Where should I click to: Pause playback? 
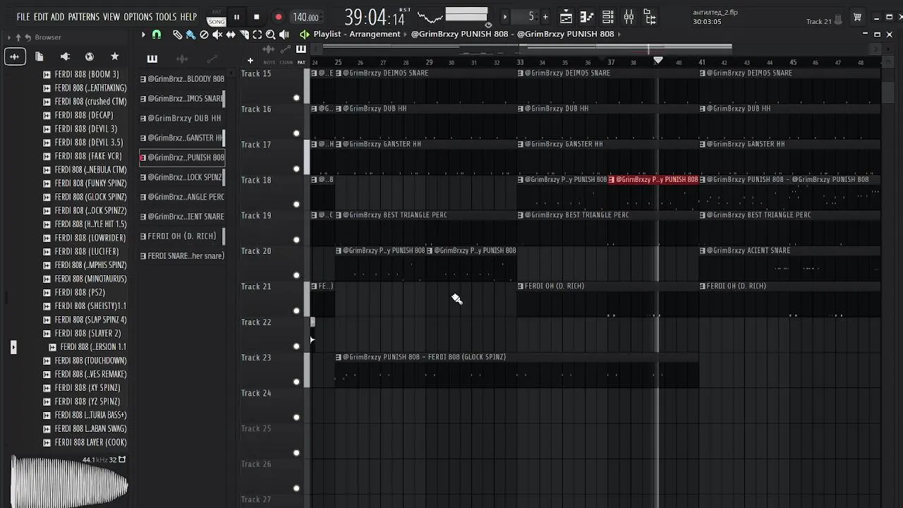236,17
